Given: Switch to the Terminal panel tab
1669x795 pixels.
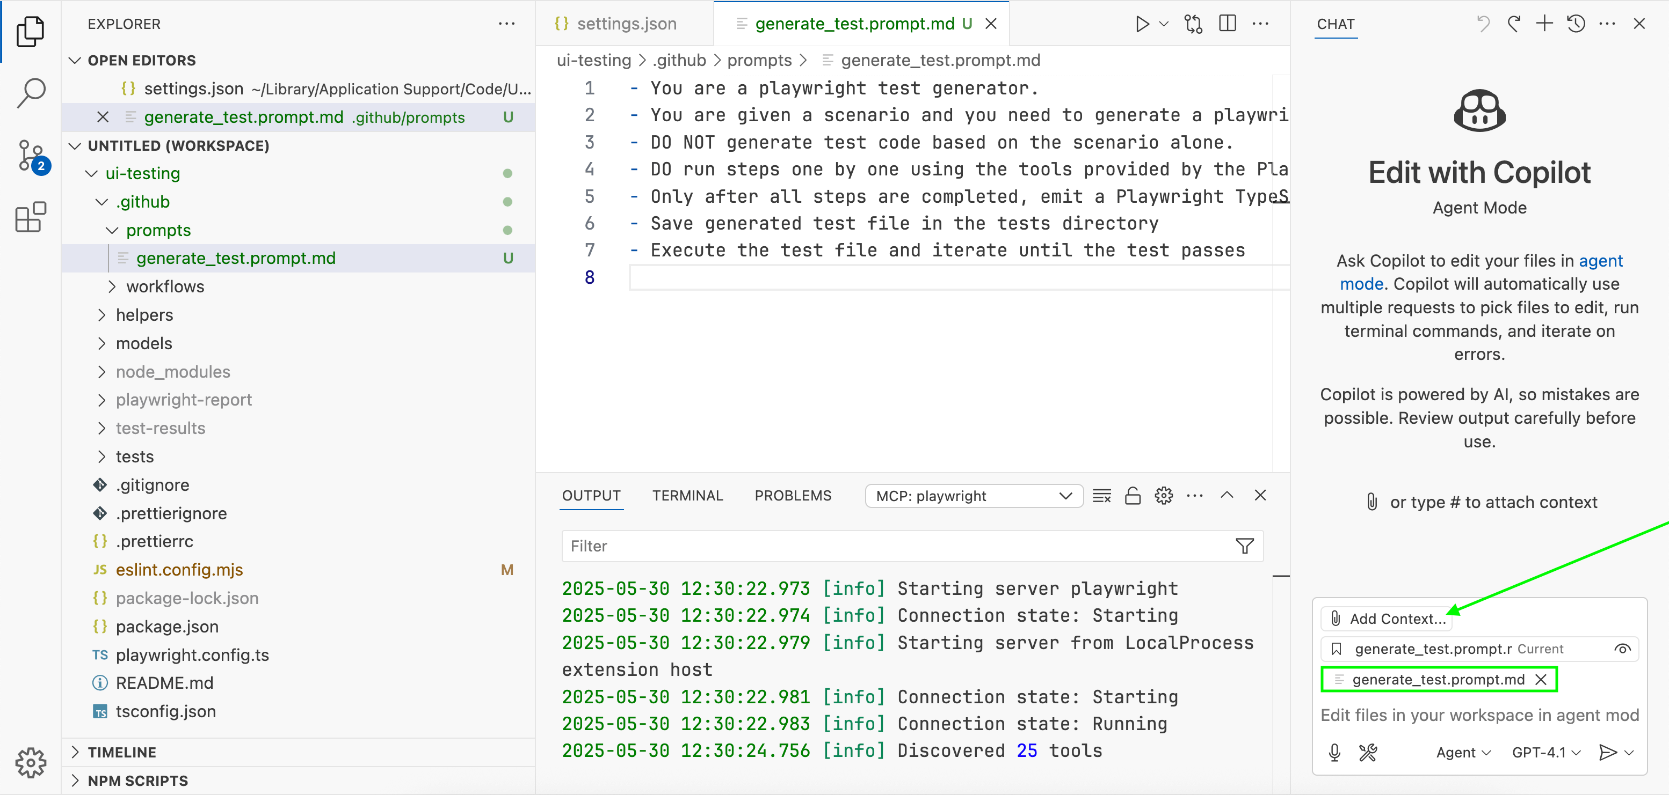Looking at the screenshot, I should pos(687,496).
